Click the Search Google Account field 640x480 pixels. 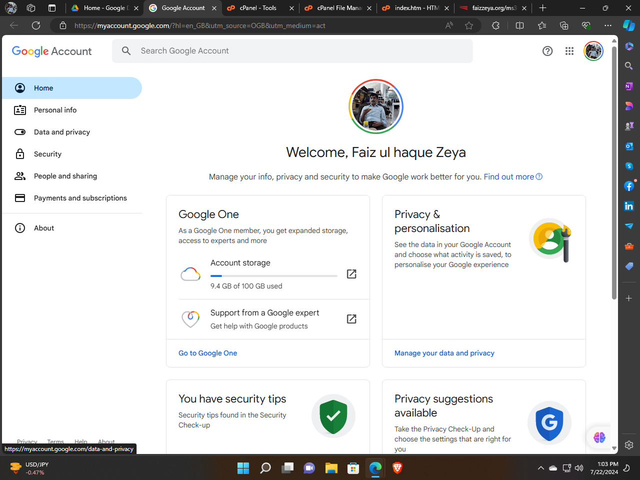[300, 51]
